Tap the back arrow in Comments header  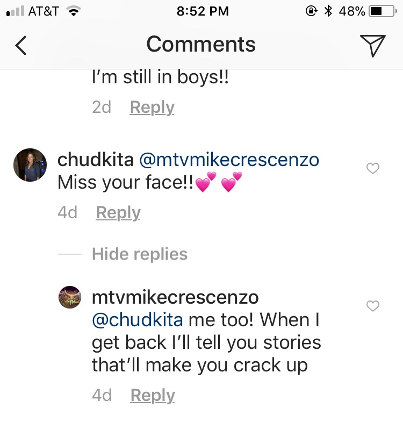21,45
